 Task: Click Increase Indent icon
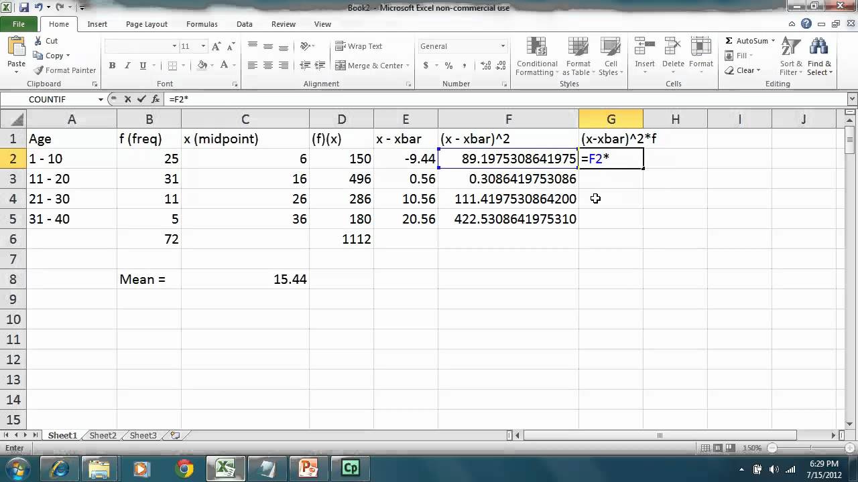(x=321, y=66)
